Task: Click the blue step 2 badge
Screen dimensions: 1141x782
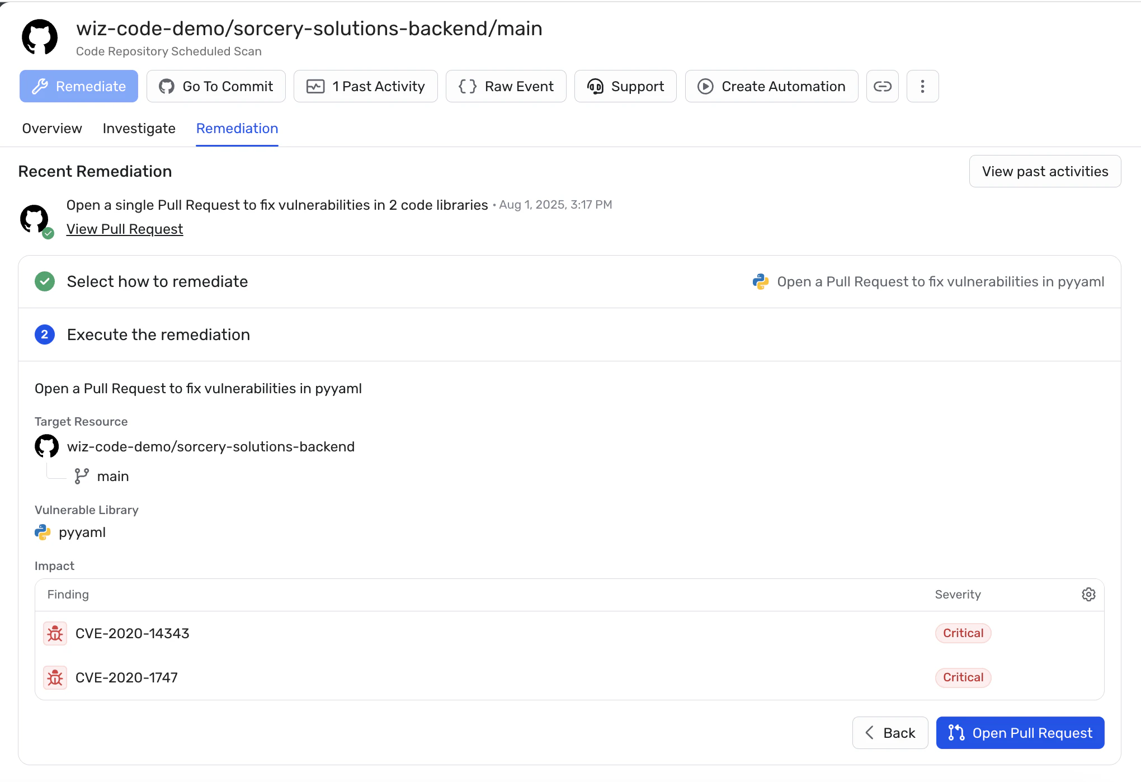Action: [45, 335]
